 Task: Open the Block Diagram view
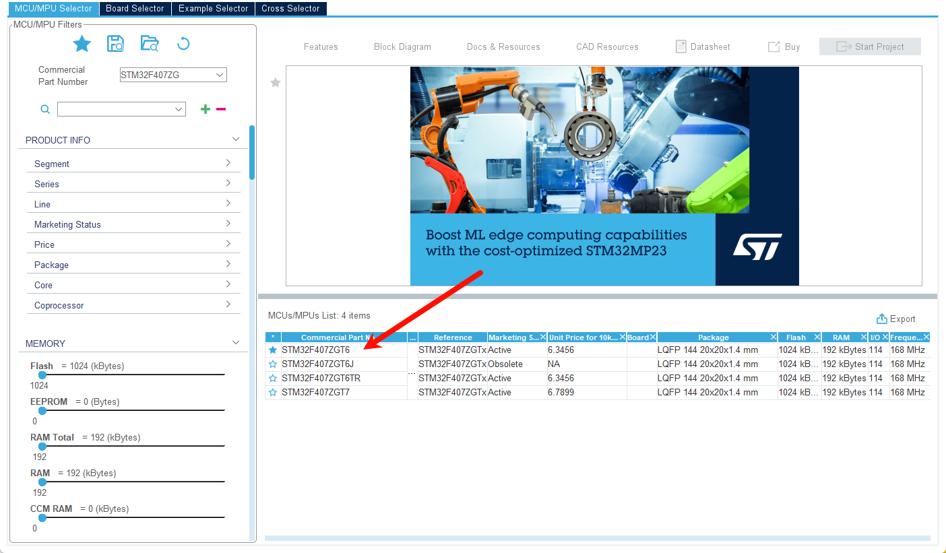point(402,46)
